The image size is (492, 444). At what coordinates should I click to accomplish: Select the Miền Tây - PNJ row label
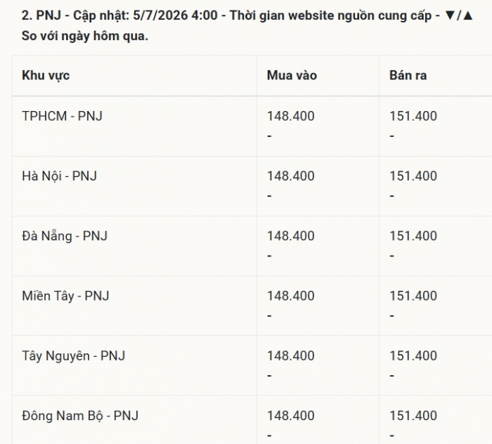tap(65, 296)
